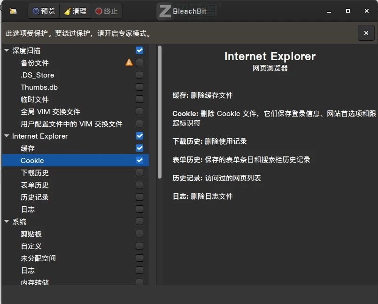378x304 pixels.
Task: Select the 深度扫描 tree row
Action: coord(75,50)
